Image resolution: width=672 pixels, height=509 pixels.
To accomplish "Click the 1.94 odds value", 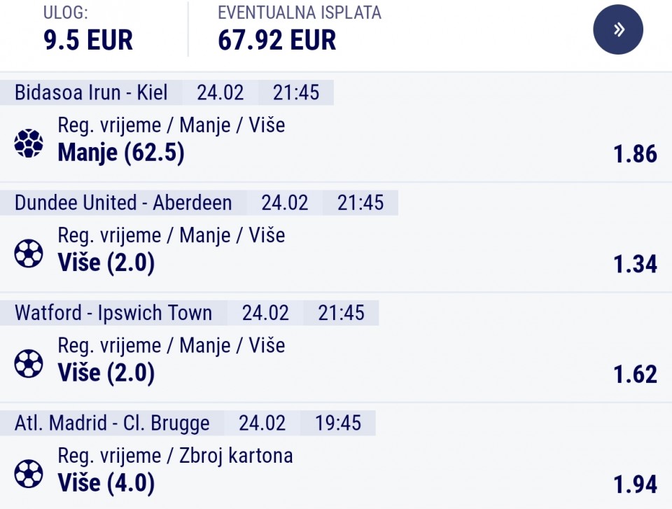I will coord(635,484).
